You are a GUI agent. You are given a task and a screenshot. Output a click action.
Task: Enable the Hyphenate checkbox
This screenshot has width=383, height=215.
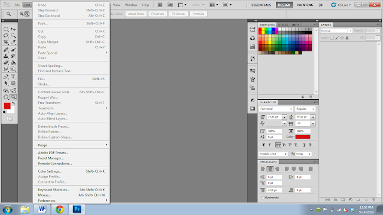tap(263, 198)
